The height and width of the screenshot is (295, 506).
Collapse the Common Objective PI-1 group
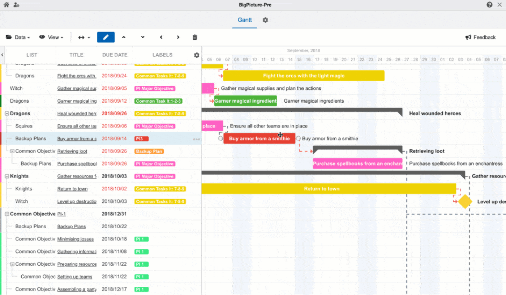(7, 214)
